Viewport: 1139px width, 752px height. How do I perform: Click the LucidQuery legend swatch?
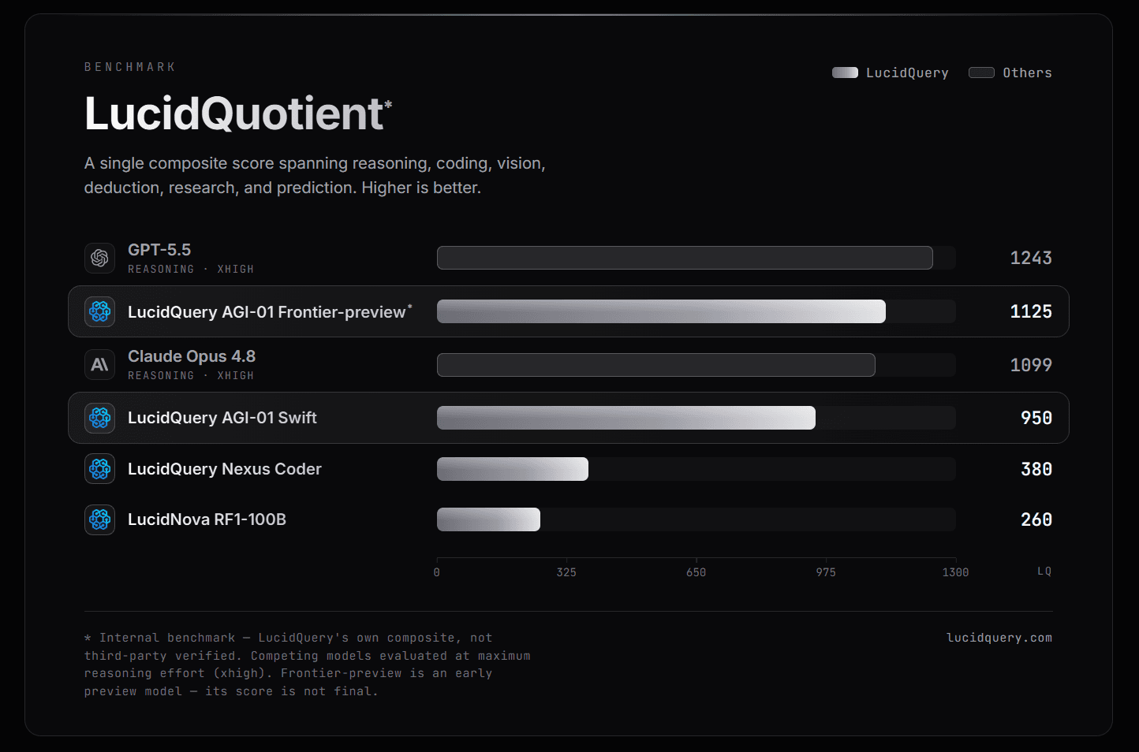(x=845, y=73)
